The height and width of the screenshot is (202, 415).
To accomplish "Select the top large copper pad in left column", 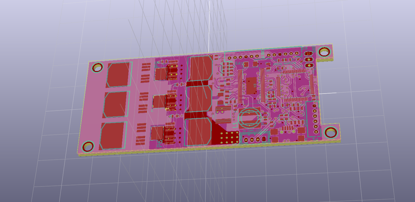I will (x=119, y=74).
